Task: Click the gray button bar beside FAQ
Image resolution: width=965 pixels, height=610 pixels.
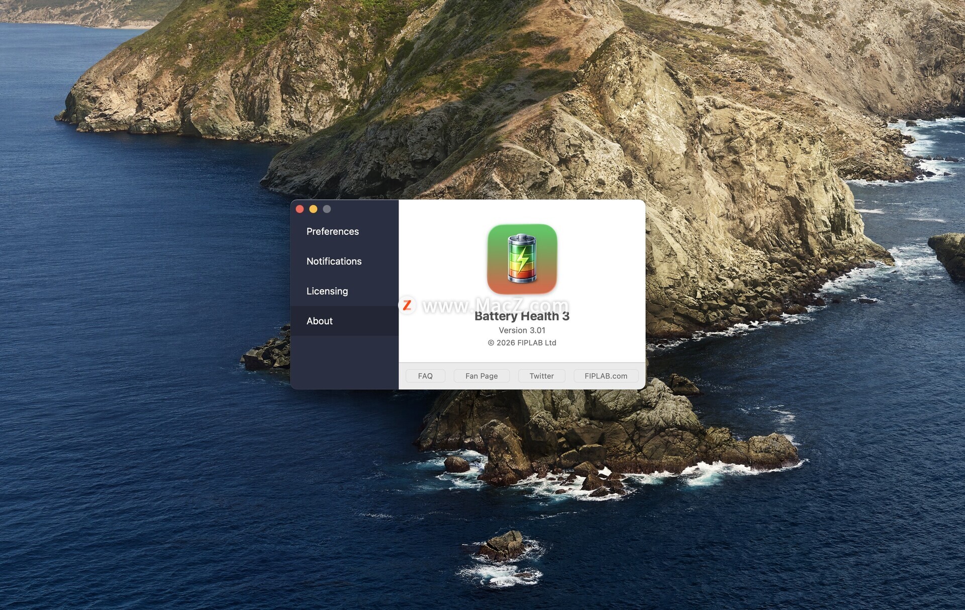Action: pyautogui.click(x=449, y=376)
